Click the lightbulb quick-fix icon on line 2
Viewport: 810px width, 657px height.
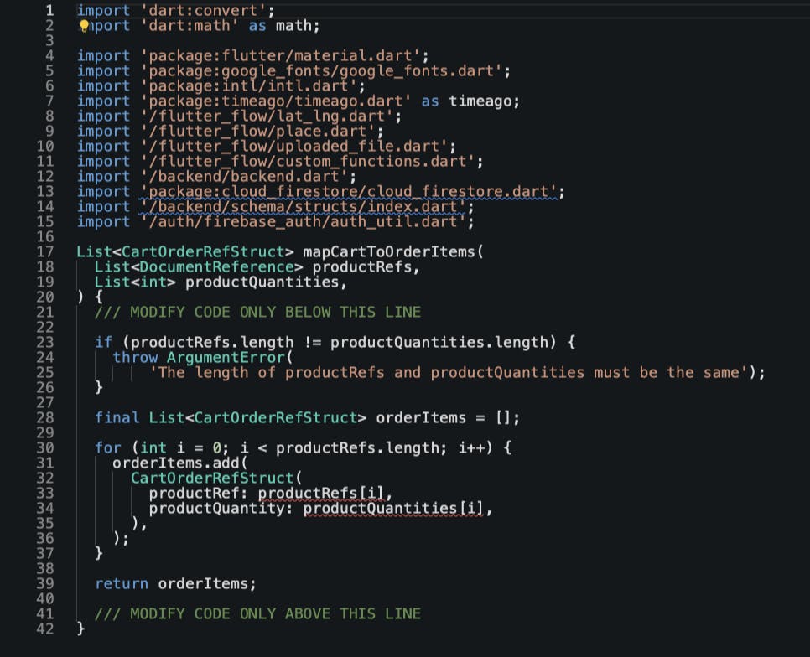pyautogui.click(x=84, y=26)
